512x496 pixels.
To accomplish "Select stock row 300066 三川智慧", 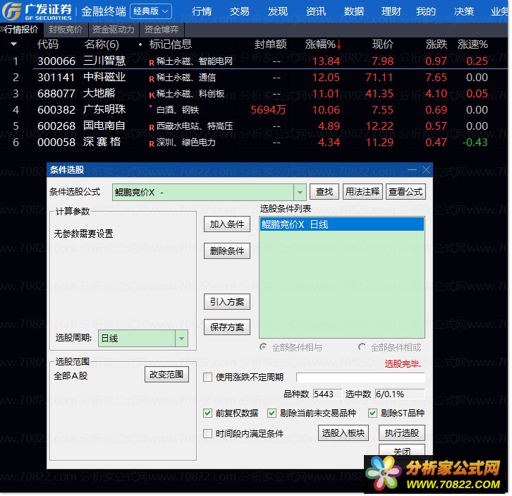I will (255, 61).
